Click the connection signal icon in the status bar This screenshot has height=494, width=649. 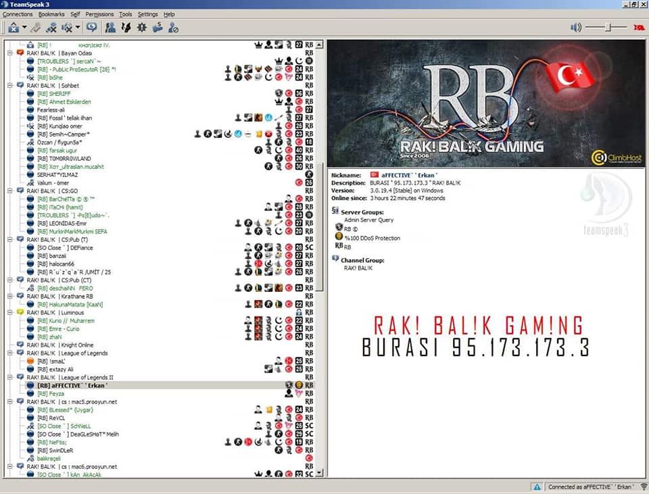(x=643, y=487)
